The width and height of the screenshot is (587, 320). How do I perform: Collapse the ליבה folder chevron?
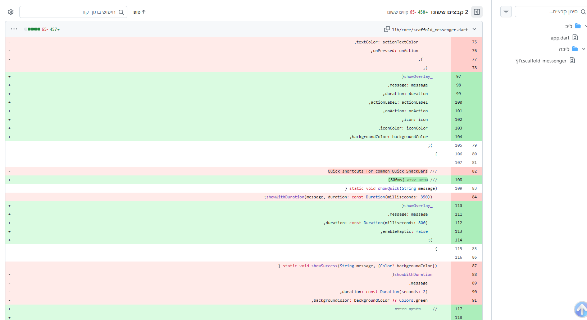[x=583, y=49]
